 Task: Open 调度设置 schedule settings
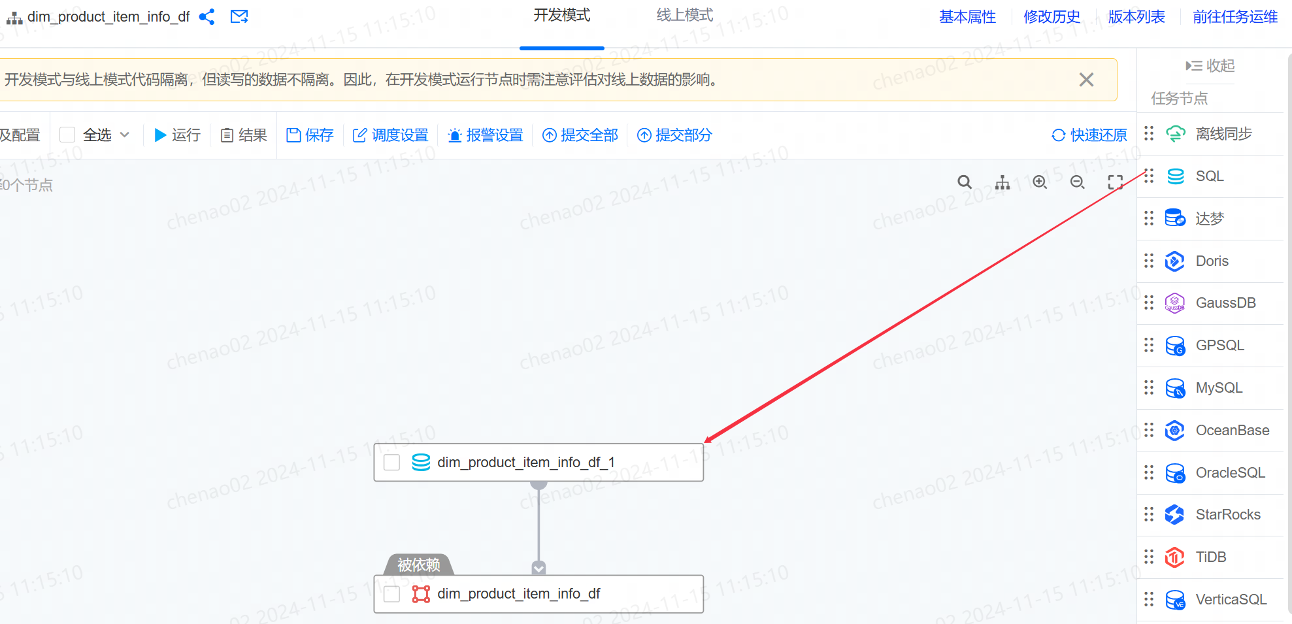[x=391, y=135]
